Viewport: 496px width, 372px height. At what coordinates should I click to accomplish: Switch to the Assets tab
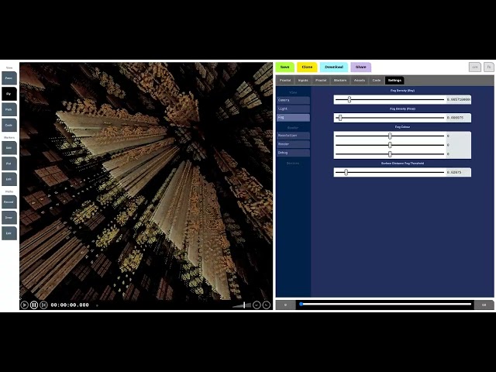point(360,81)
